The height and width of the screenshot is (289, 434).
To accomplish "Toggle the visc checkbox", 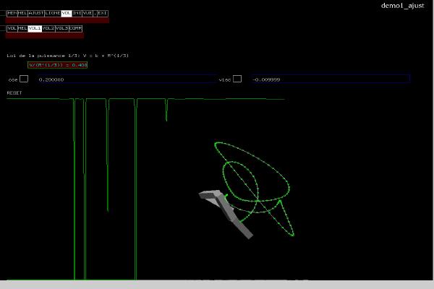I will click(237, 79).
